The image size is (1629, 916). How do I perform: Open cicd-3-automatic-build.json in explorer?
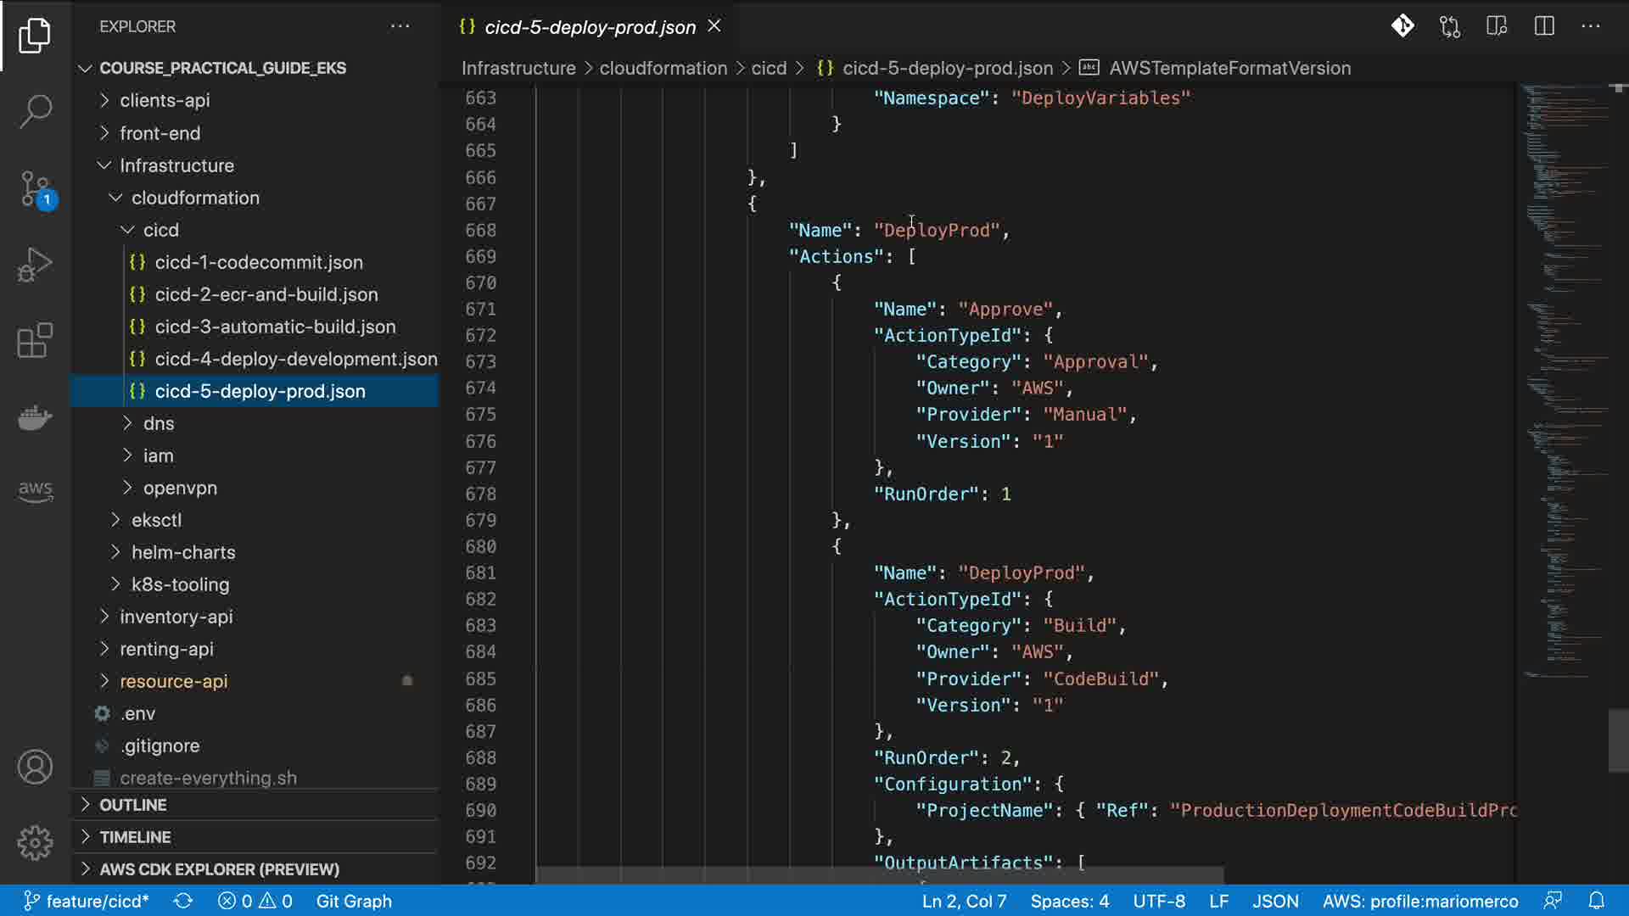click(275, 327)
